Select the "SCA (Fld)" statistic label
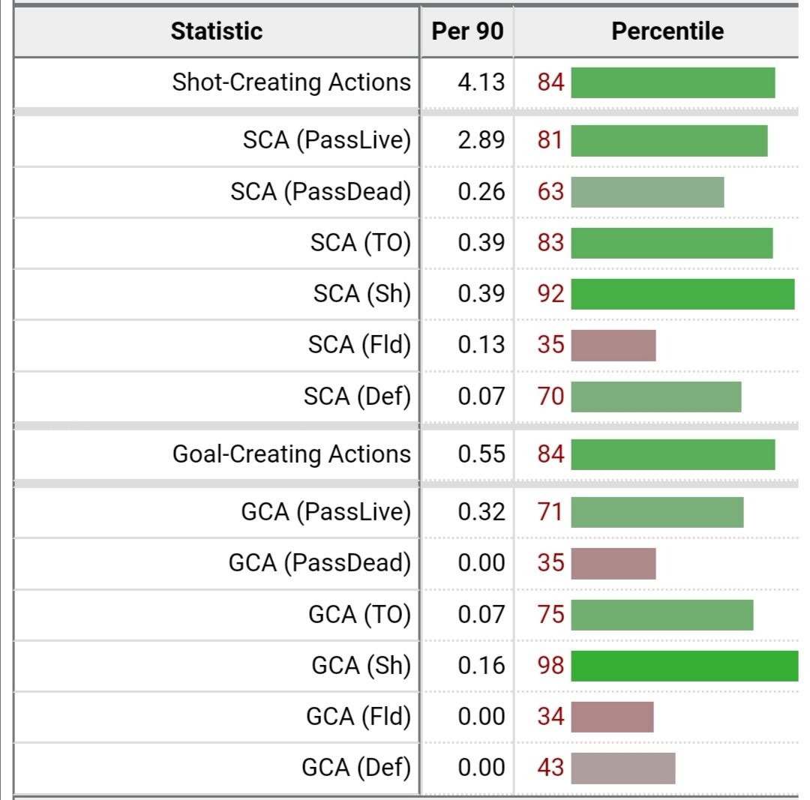Screen dimensions: 810x800 pos(359,345)
